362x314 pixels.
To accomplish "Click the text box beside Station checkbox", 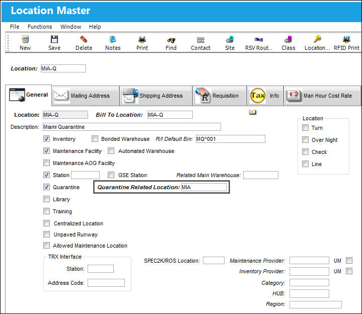I will [85, 175].
